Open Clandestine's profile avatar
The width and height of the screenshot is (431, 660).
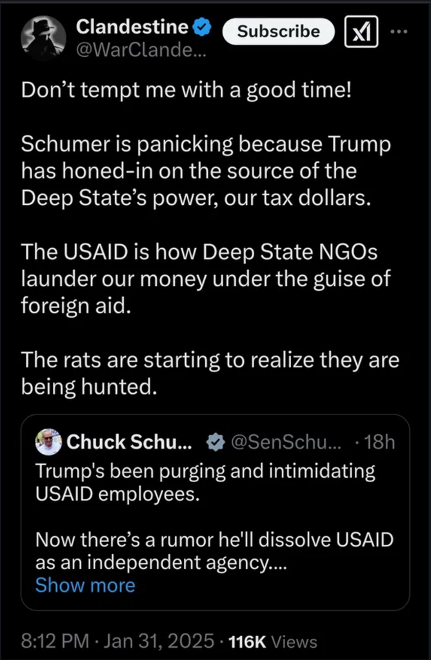pos(45,37)
